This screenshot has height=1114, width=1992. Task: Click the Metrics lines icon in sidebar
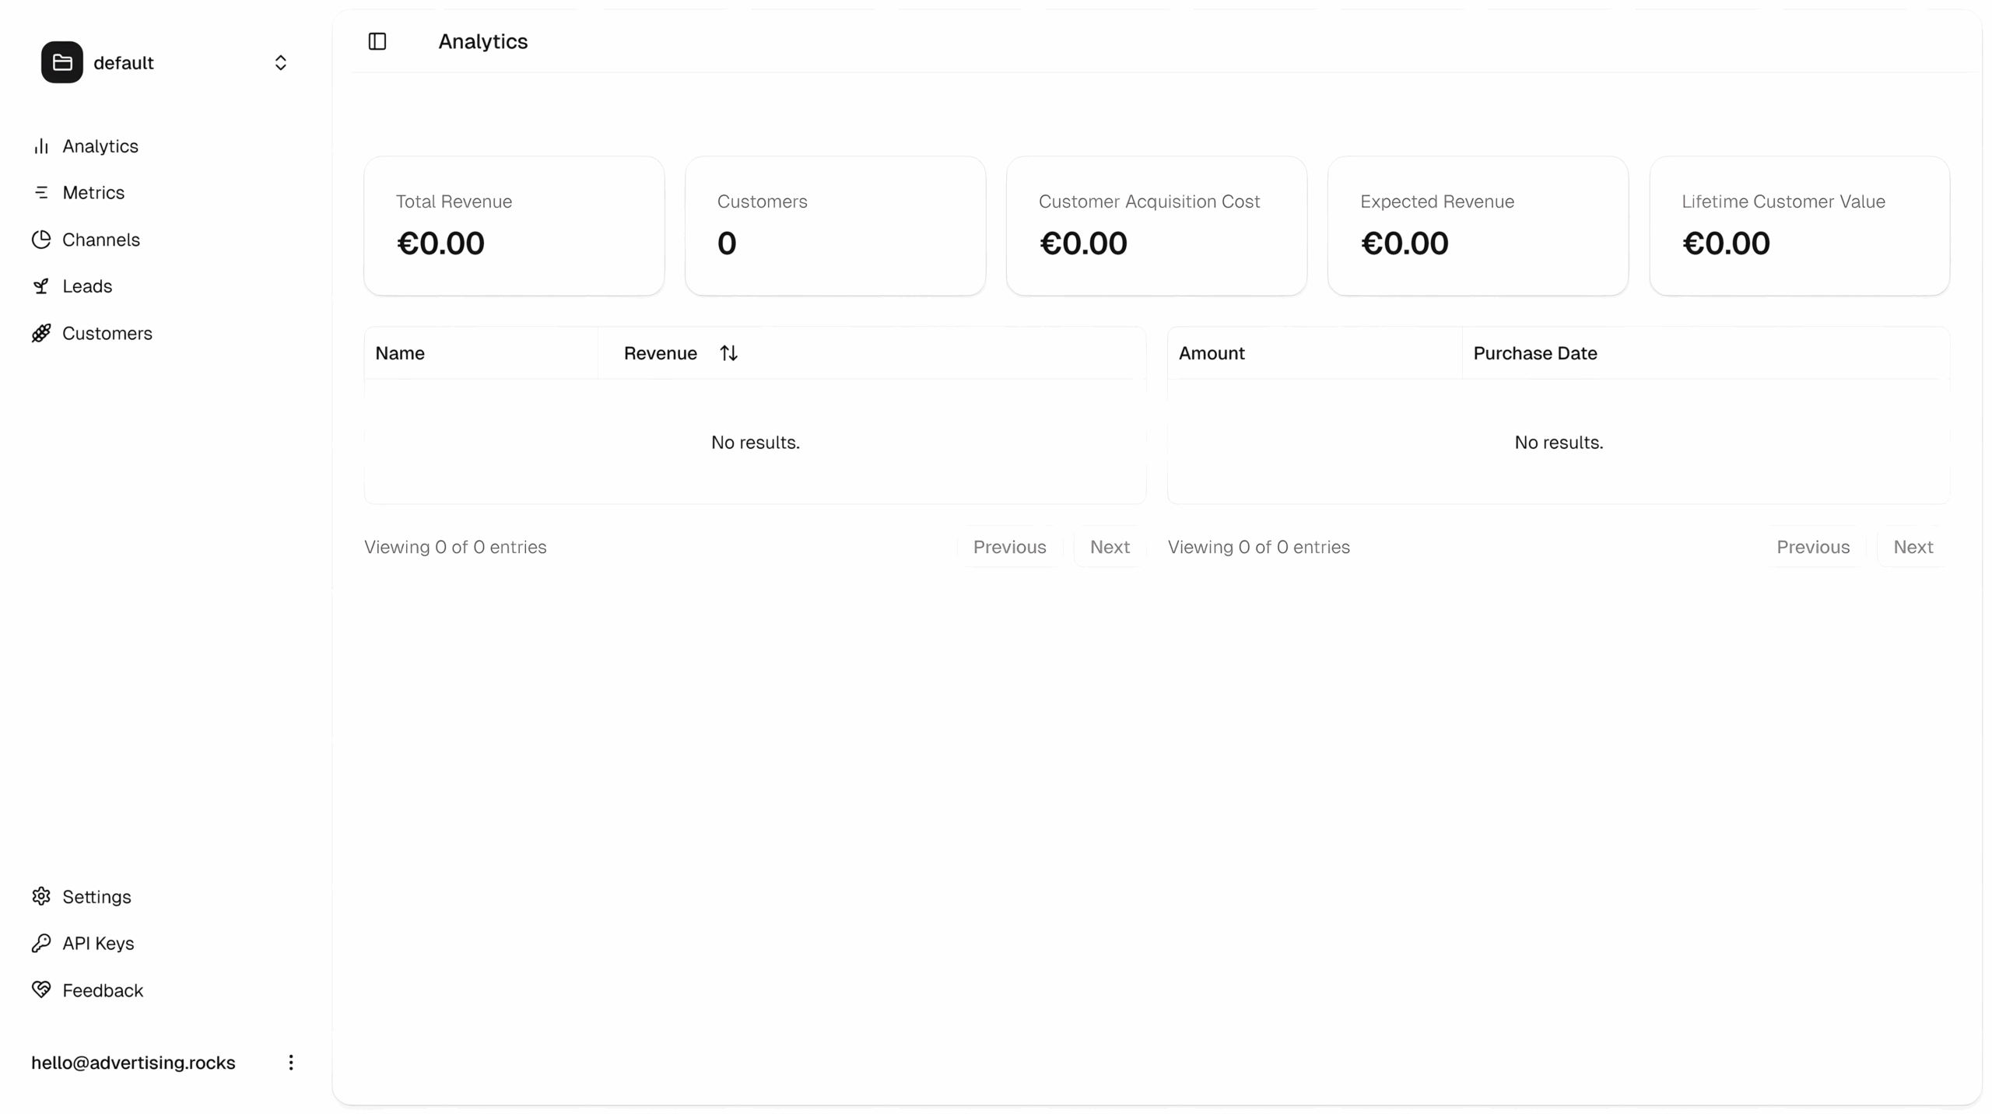(x=41, y=192)
